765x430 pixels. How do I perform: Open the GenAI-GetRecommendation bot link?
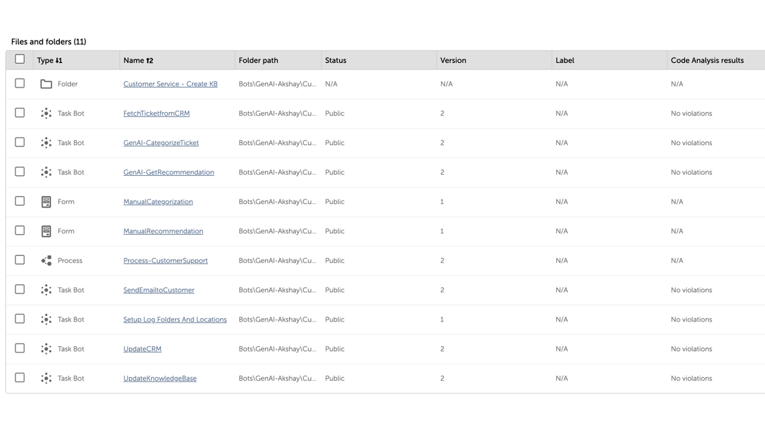(168, 172)
